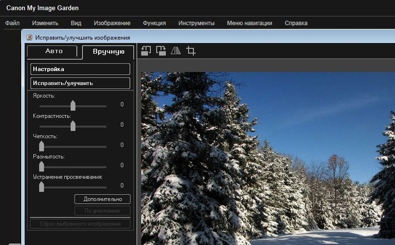Open the Изменить menu
Viewport: 395px width, 245px height.
point(45,23)
